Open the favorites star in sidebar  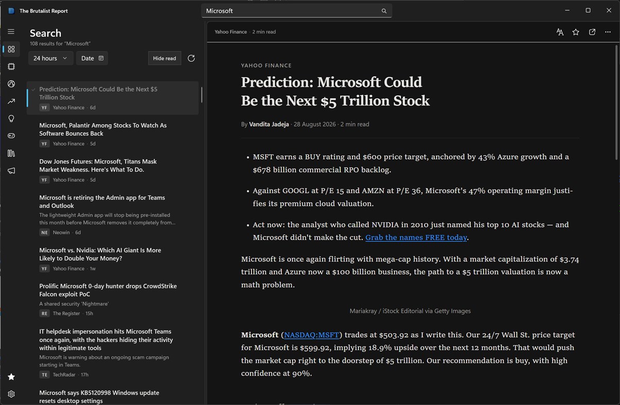point(11,377)
